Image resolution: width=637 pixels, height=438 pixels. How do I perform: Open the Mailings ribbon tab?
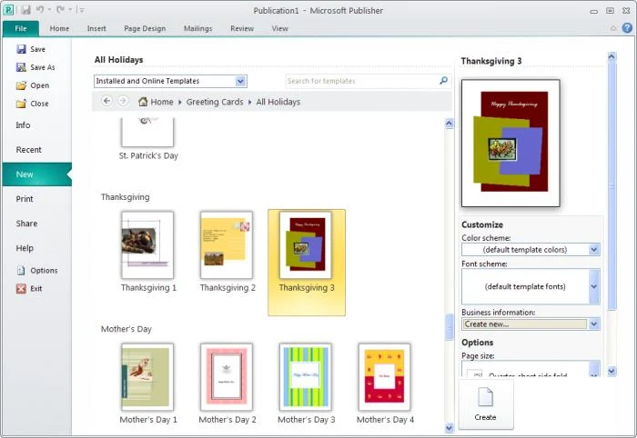(197, 28)
